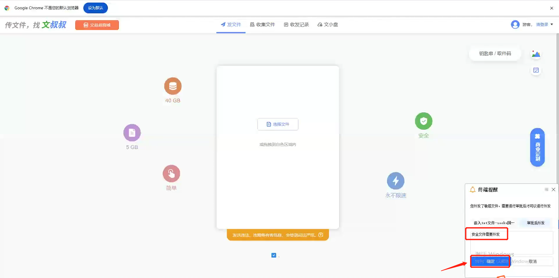Image resolution: width=559 pixels, height=278 pixels.
Task: Click the 5 GB file icon
Action: (132, 133)
